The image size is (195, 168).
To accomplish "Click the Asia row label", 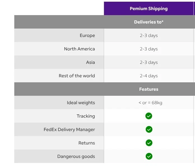I will [x=90, y=62].
